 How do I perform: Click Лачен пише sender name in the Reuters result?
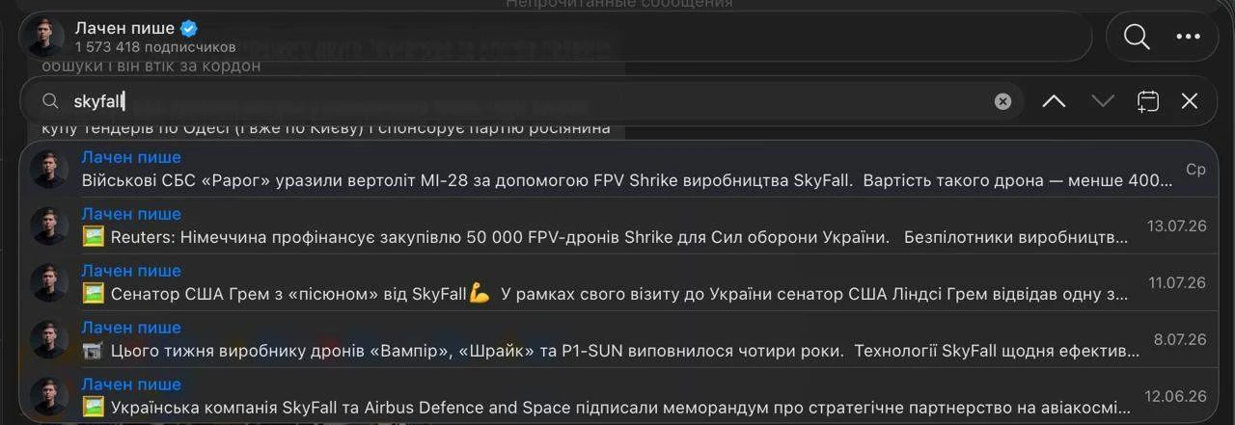pyautogui.click(x=131, y=214)
